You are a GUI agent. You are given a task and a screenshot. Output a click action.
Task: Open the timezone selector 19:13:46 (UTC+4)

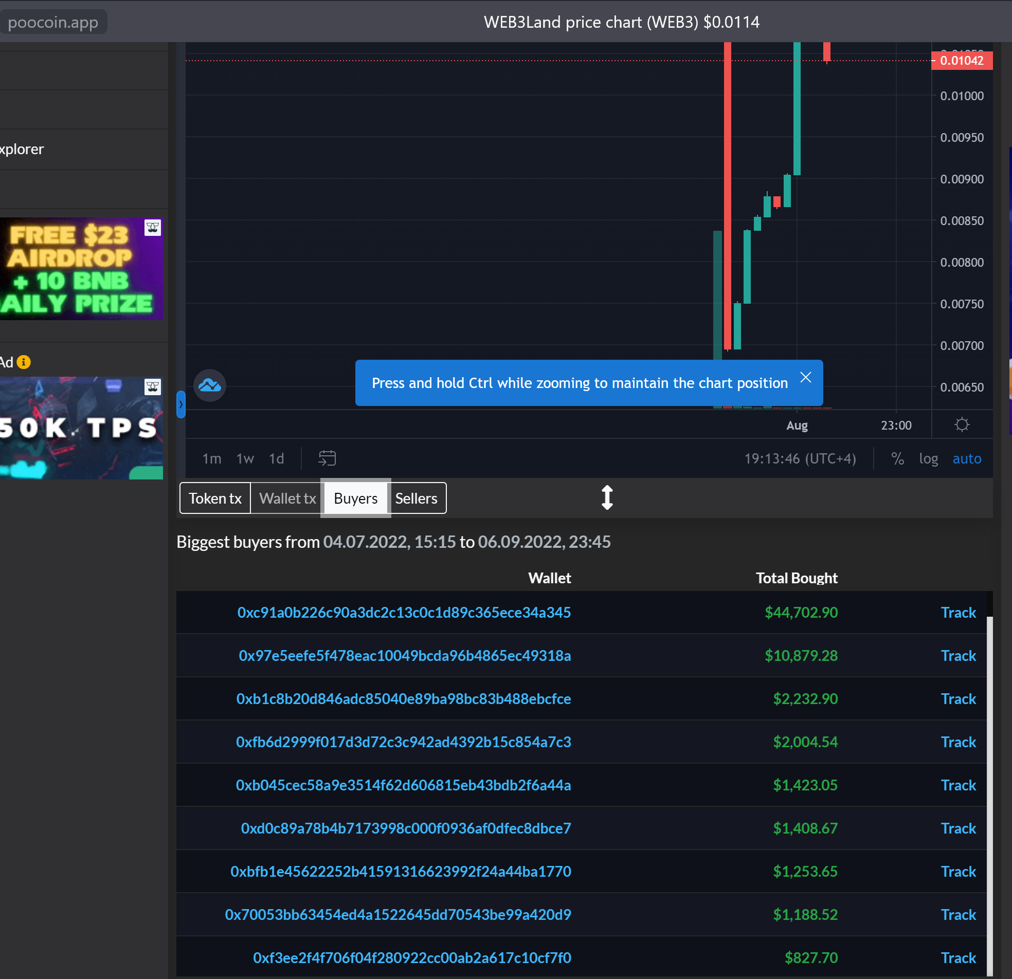tap(800, 458)
